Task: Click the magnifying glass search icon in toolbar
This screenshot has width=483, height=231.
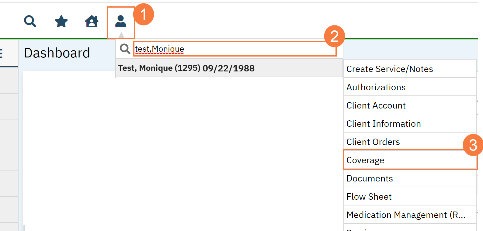Action: click(30, 22)
